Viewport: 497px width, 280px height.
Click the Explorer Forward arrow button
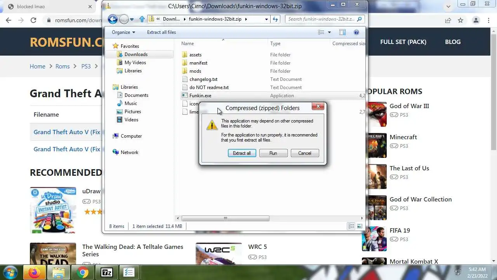tap(124, 19)
